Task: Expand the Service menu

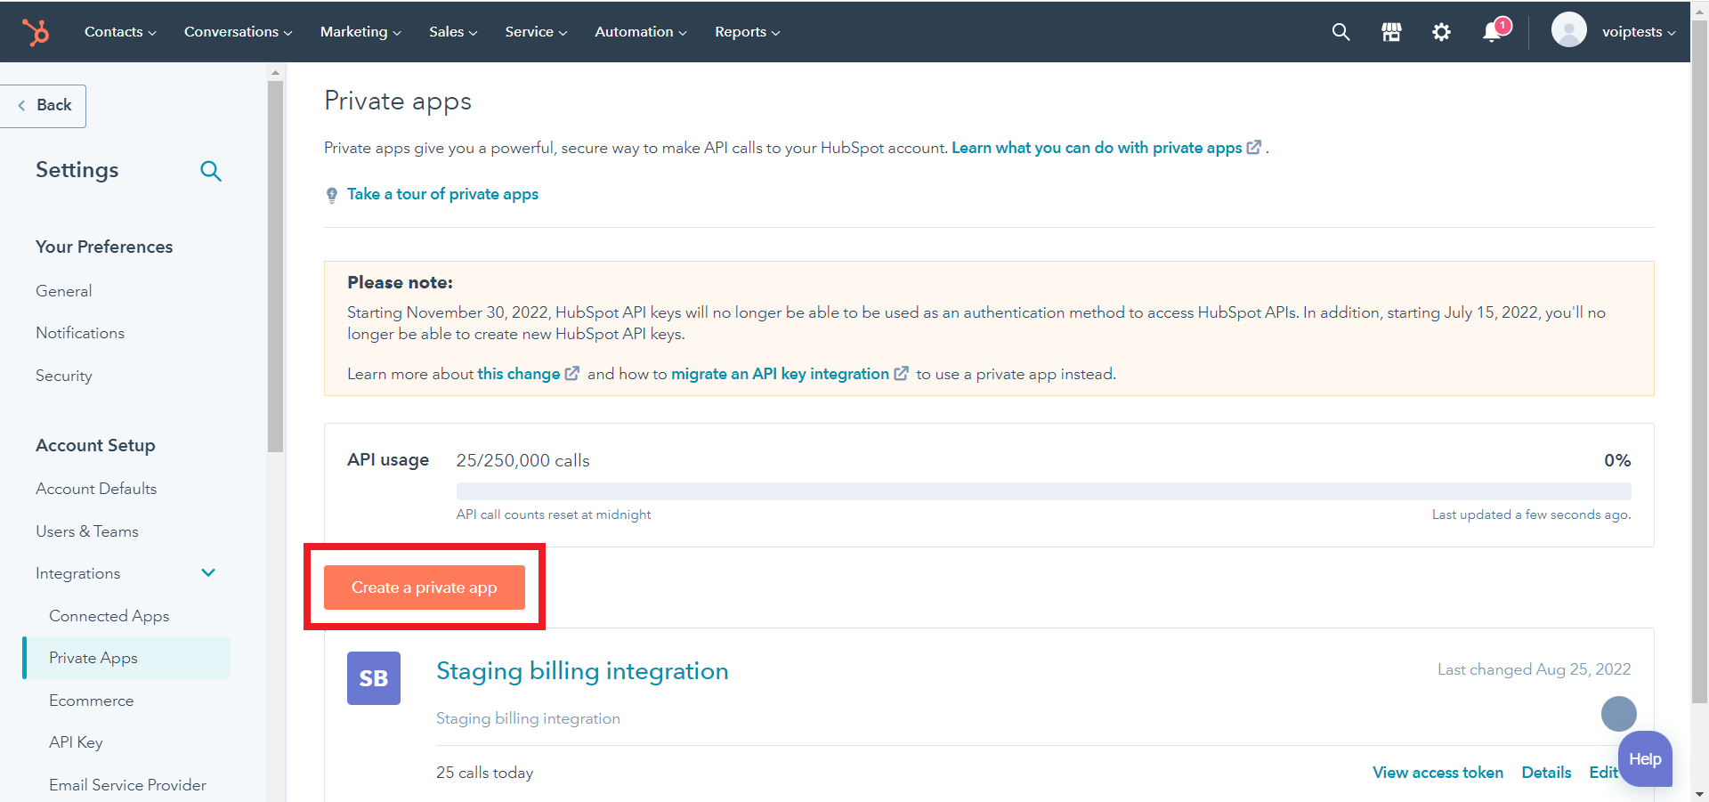Action: (x=536, y=32)
